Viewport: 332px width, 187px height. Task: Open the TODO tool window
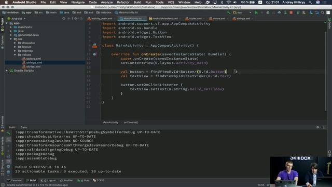coord(99,180)
